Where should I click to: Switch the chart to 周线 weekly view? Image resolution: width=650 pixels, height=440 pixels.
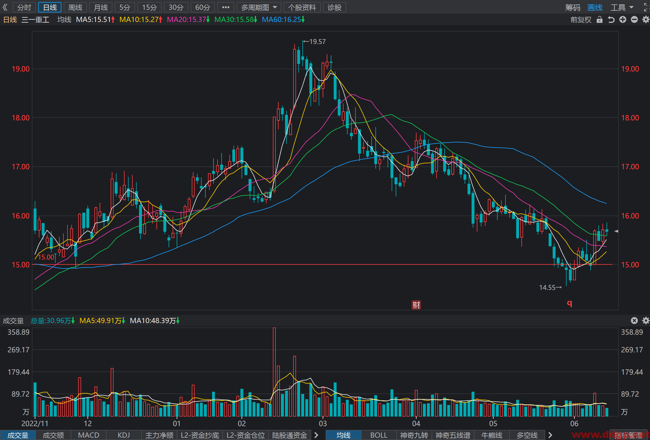pos(75,7)
